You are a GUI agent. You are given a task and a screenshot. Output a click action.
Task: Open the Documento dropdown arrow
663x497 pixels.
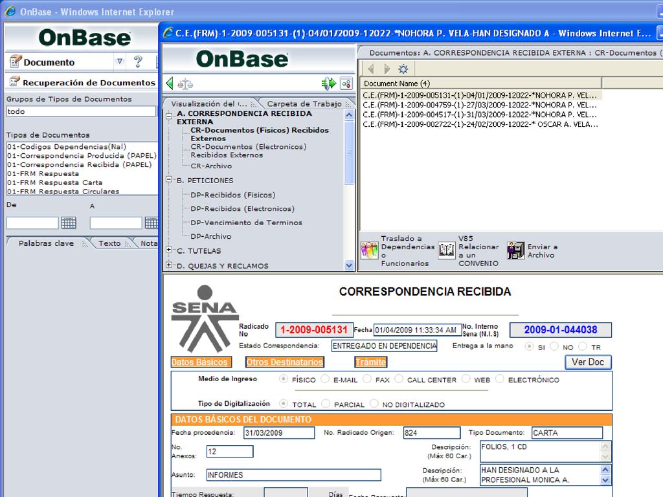pyautogui.click(x=120, y=61)
